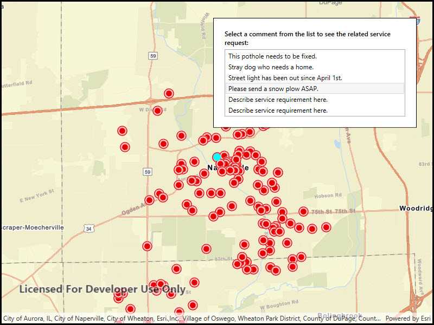Select the first "Describe service requirement here" comment

[276, 100]
